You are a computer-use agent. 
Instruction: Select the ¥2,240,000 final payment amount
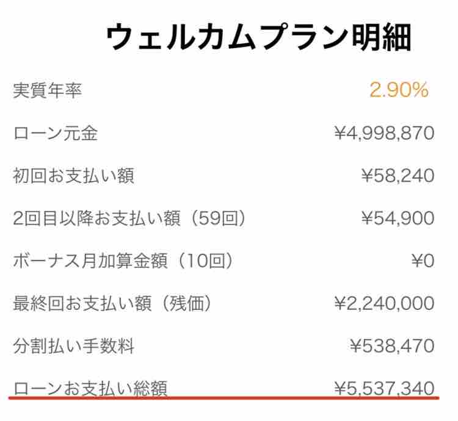(x=384, y=303)
